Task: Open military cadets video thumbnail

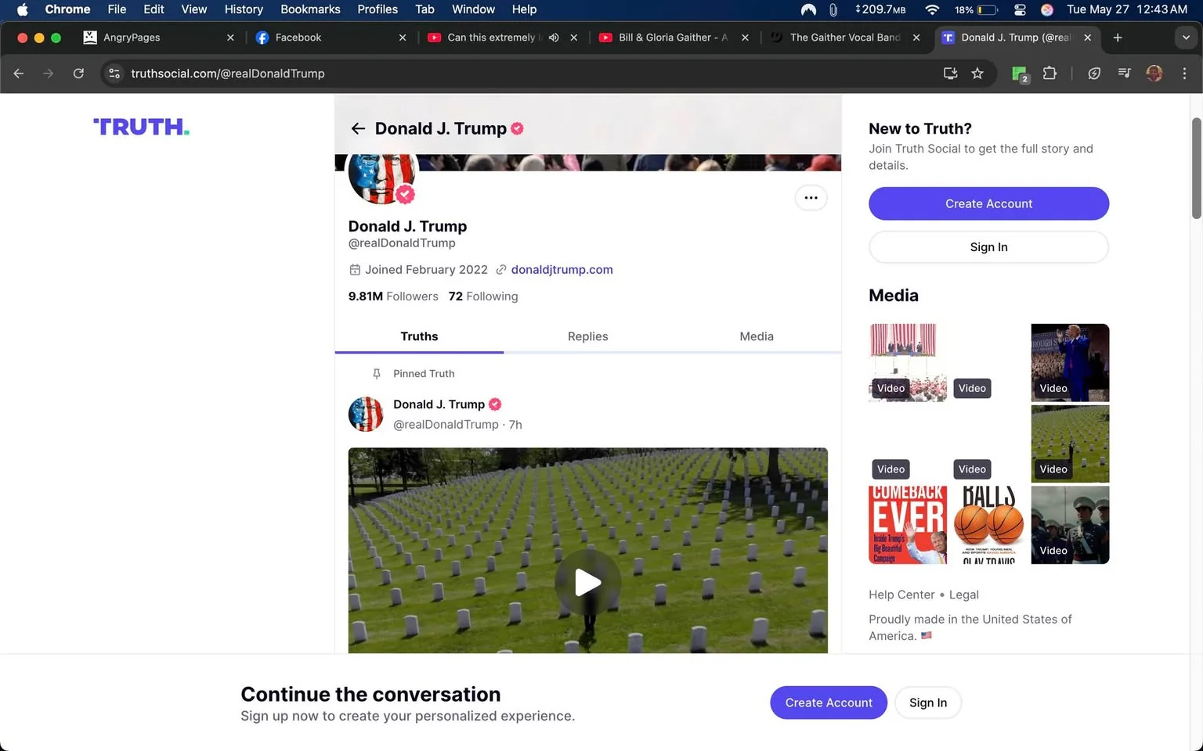Action: pos(1070,525)
